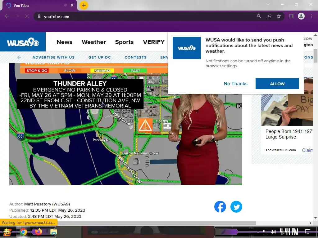Click the horizontal scrollbar right arrow

tap(311, 223)
